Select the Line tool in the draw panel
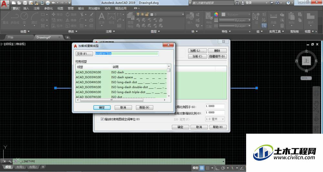 coord(5,18)
